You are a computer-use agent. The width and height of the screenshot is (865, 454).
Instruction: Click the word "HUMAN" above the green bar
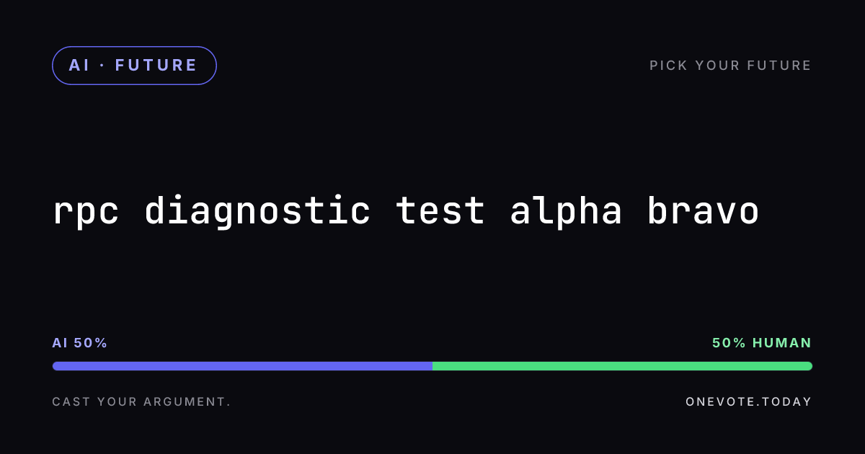click(x=782, y=343)
